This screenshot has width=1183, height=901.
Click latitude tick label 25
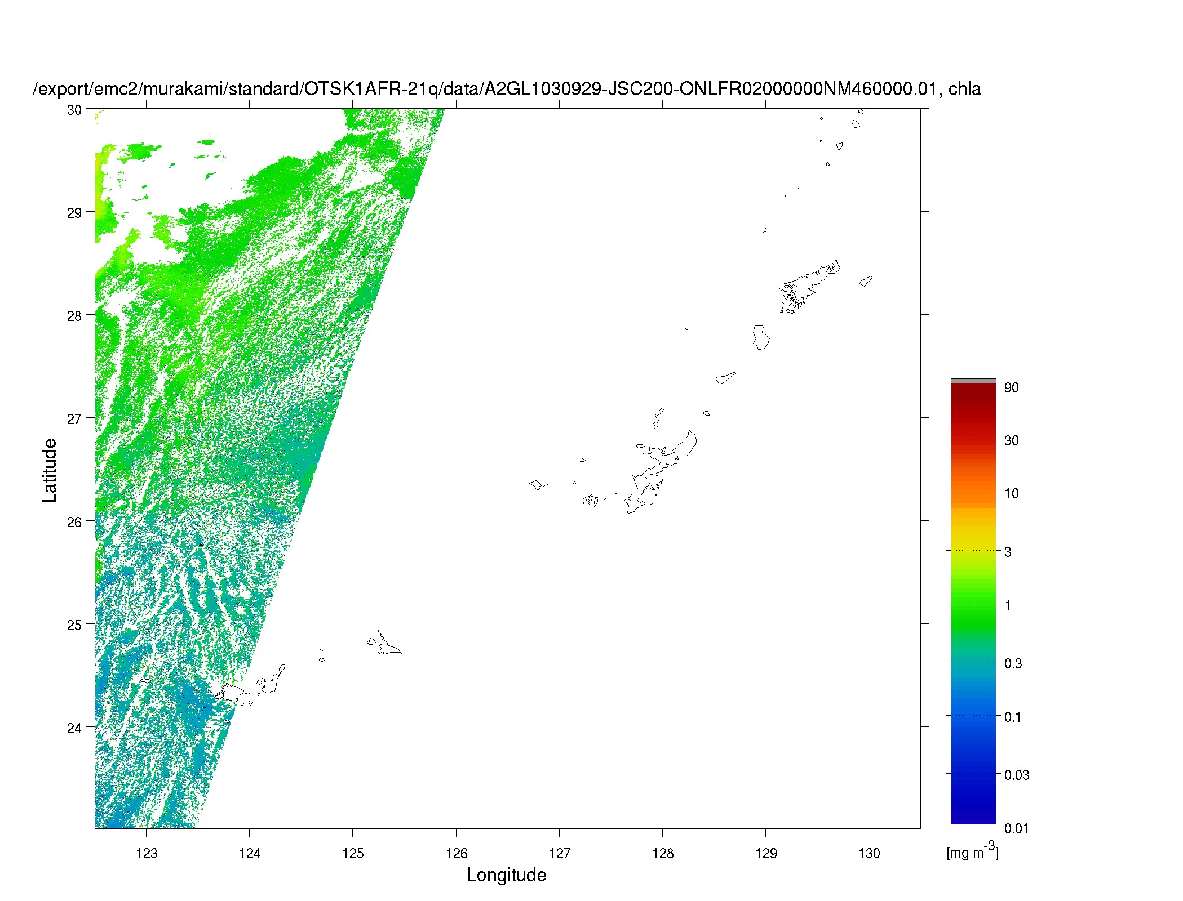tap(74, 625)
